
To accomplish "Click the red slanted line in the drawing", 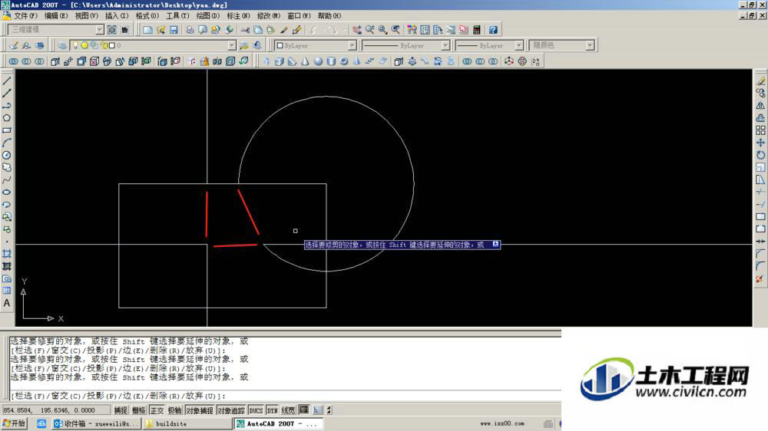I will coord(248,212).
